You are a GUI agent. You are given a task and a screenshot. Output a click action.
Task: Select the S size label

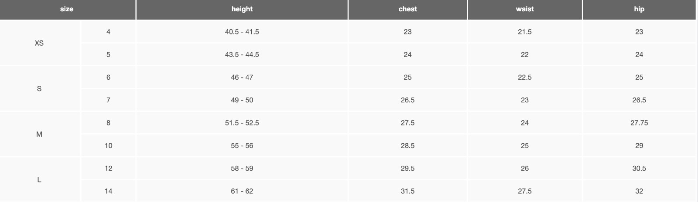[x=39, y=89]
